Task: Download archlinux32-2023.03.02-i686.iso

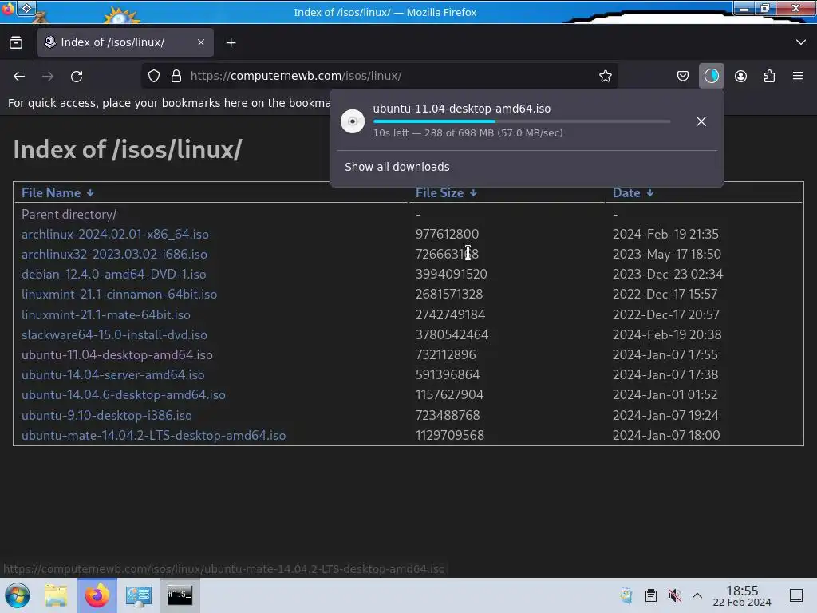Action: (x=114, y=255)
